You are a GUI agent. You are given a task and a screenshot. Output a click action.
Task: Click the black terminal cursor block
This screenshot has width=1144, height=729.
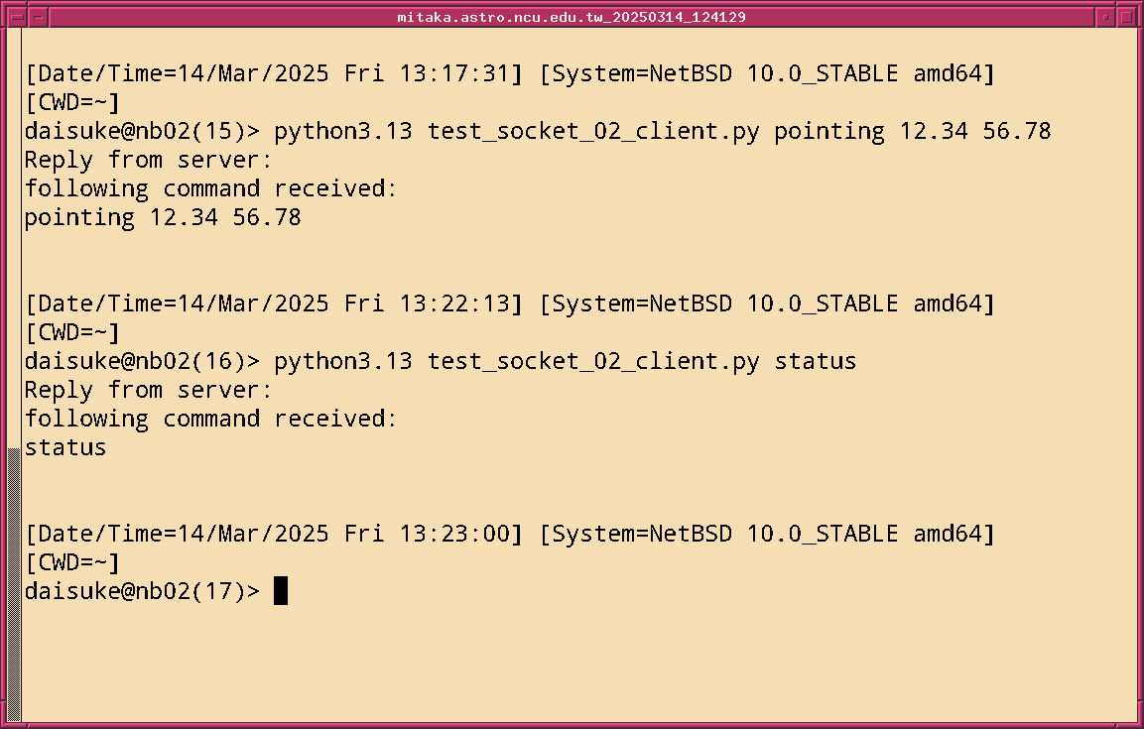(x=281, y=591)
